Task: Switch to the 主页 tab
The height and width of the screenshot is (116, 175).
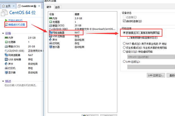Action: click(8, 6)
